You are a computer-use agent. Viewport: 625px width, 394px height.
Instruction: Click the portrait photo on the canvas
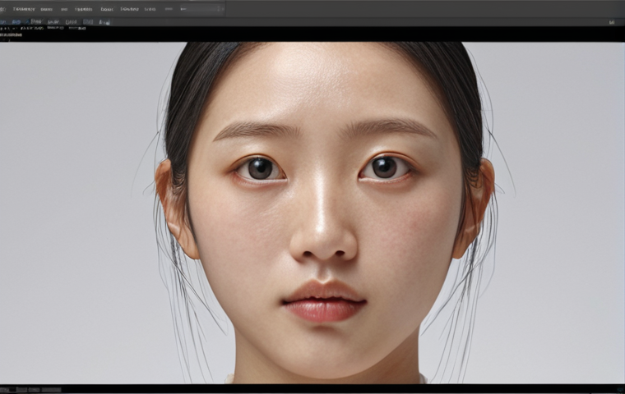click(x=312, y=213)
